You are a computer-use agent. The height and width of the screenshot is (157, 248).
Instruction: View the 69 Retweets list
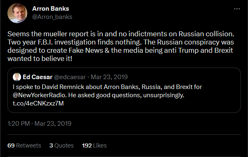pos(24,145)
